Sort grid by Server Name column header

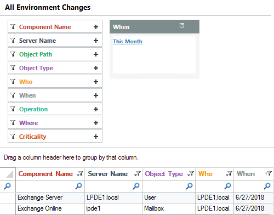coord(108,174)
